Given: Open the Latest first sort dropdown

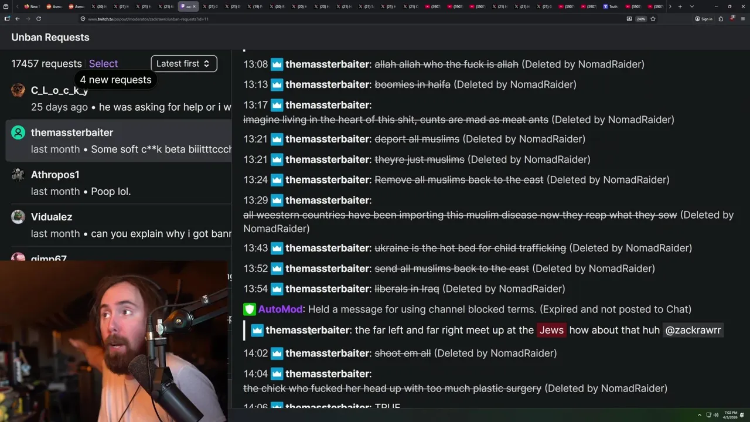Looking at the screenshot, I should (183, 63).
